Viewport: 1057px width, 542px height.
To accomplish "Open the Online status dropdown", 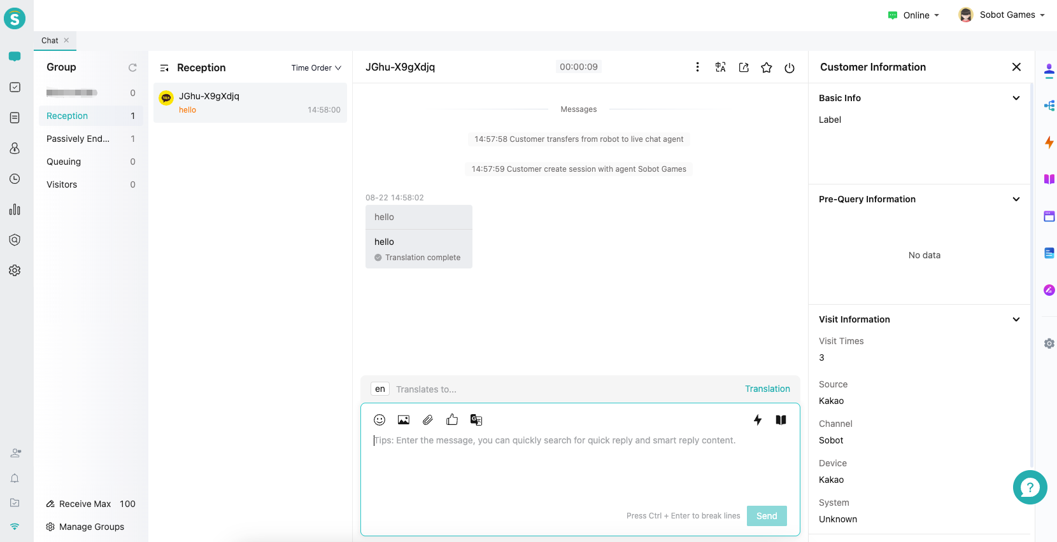I will [x=914, y=15].
